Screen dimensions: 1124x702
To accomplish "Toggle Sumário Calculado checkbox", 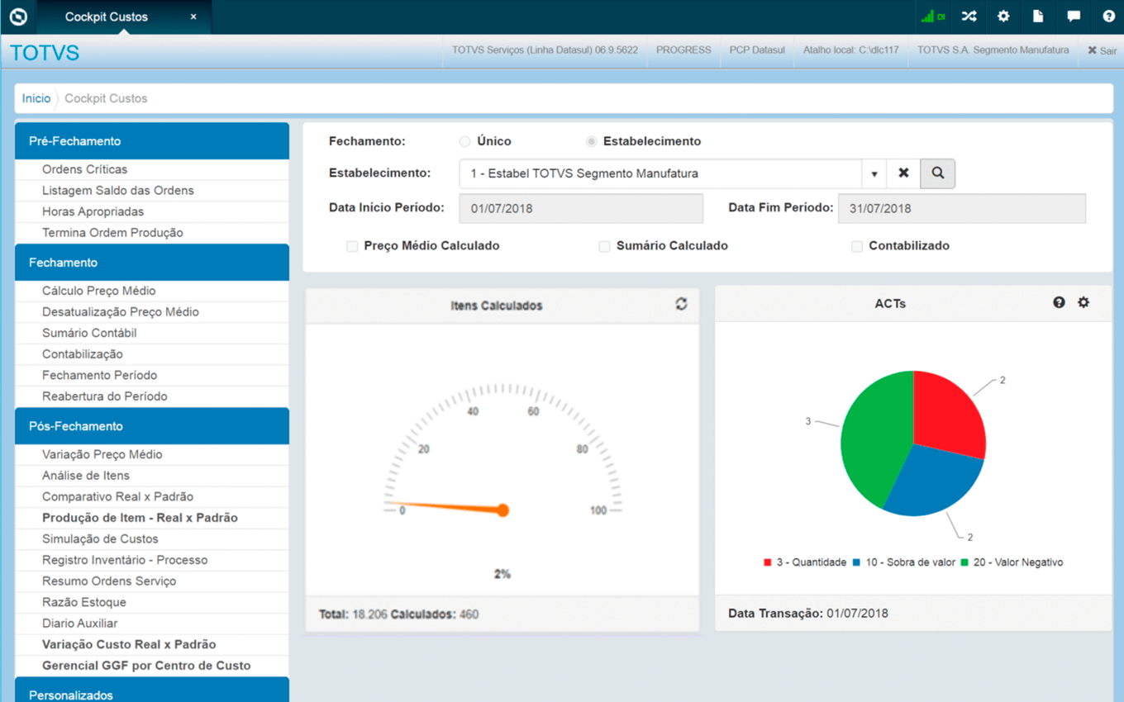I will point(604,246).
